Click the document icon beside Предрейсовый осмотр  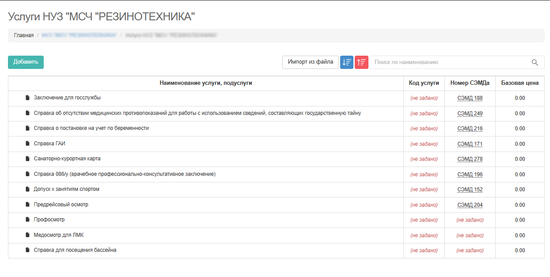click(28, 205)
